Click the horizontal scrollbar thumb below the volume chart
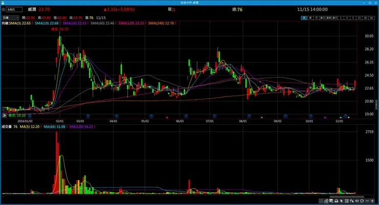Image resolution: width=379 pixels, height=205 pixels. 347,197
